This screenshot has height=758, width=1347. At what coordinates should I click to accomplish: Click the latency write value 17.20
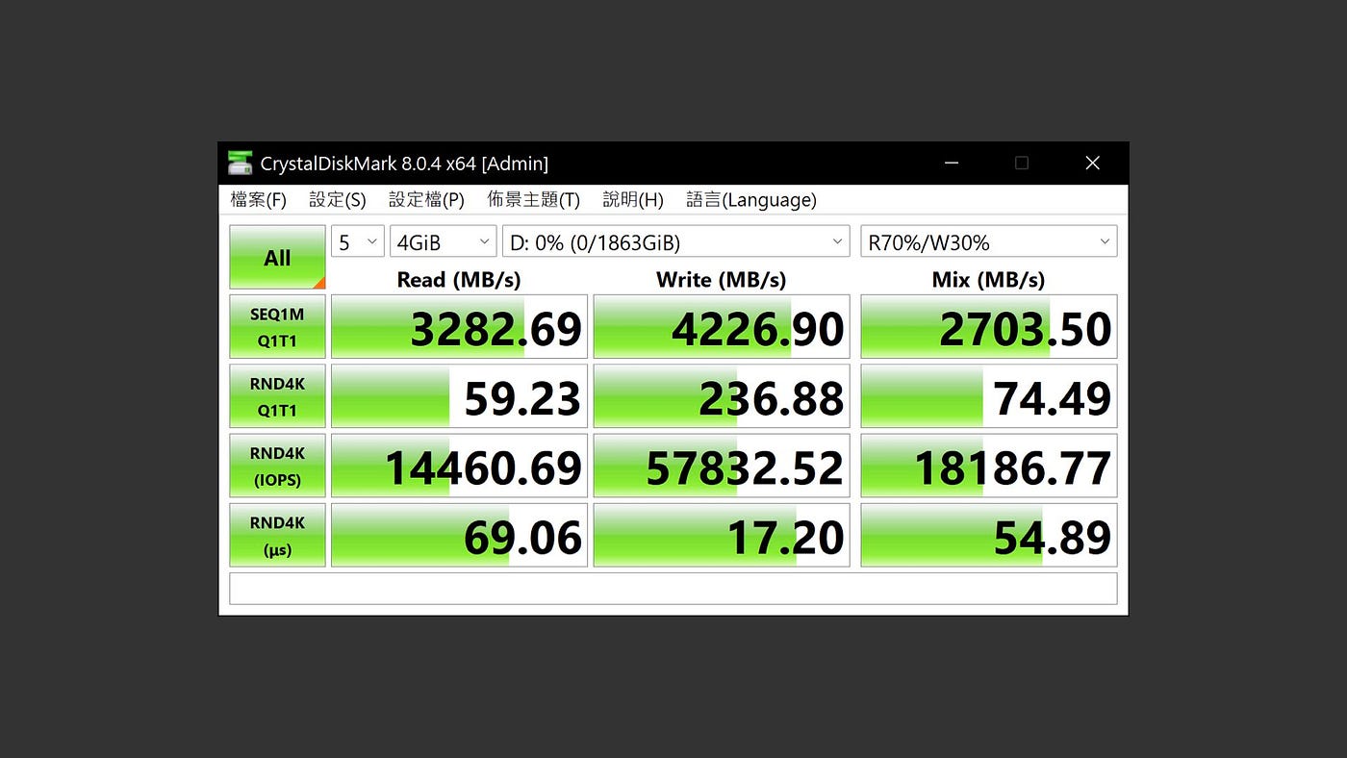click(722, 536)
